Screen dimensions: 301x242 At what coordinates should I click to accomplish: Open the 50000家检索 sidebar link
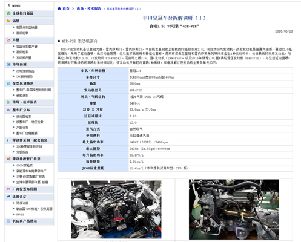24,166
